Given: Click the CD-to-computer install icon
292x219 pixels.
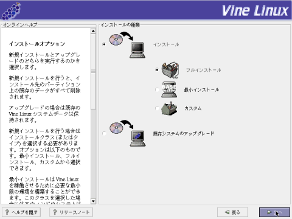Looking at the screenshot, I should click(x=127, y=44).
